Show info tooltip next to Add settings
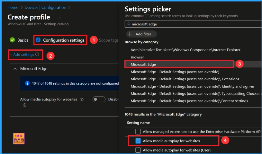Screen dimensions: 262x154 tap(37, 55)
